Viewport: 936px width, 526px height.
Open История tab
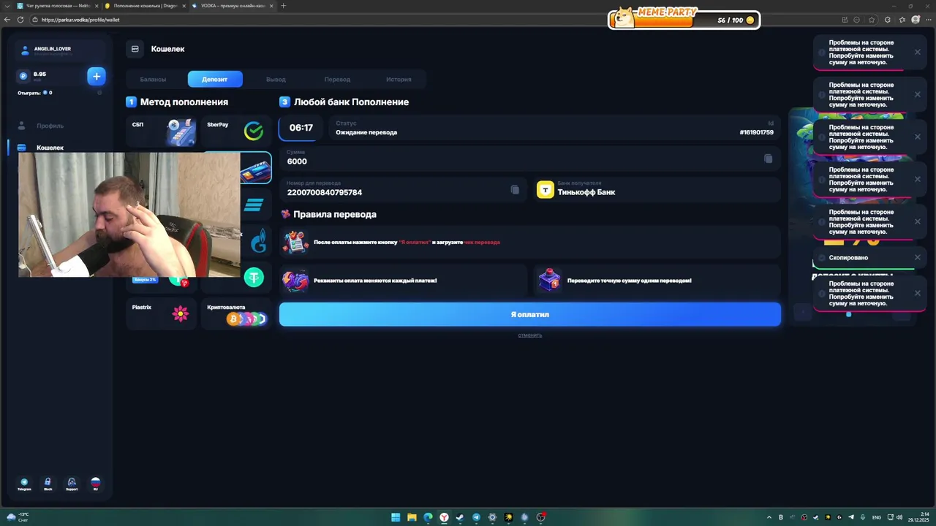point(399,79)
